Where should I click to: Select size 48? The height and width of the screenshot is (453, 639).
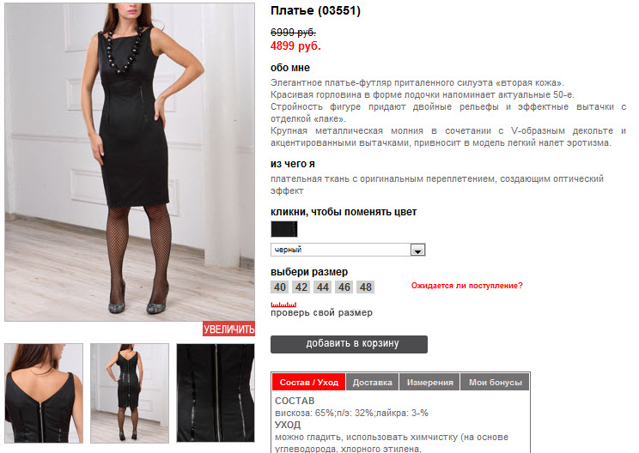click(x=366, y=287)
